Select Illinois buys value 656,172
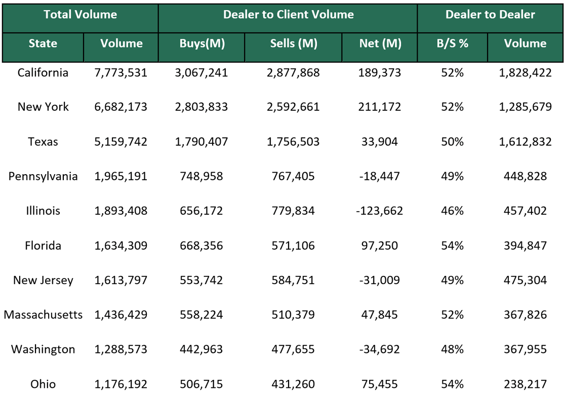Viewport: 567px width, 399px height. click(201, 211)
